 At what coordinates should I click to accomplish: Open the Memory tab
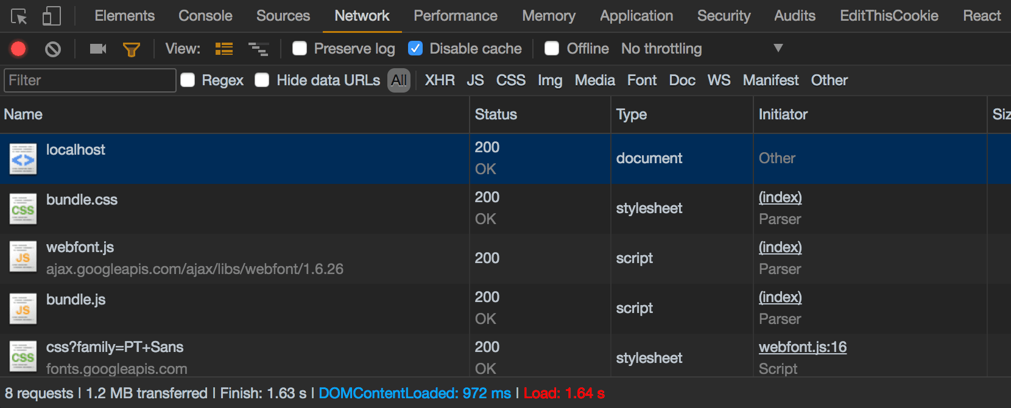(x=549, y=16)
